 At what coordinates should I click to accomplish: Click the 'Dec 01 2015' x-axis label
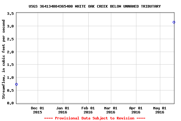(x=37, y=110)
